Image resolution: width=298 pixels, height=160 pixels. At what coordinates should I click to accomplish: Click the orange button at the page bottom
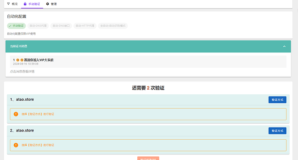pyautogui.click(x=148, y=158)
